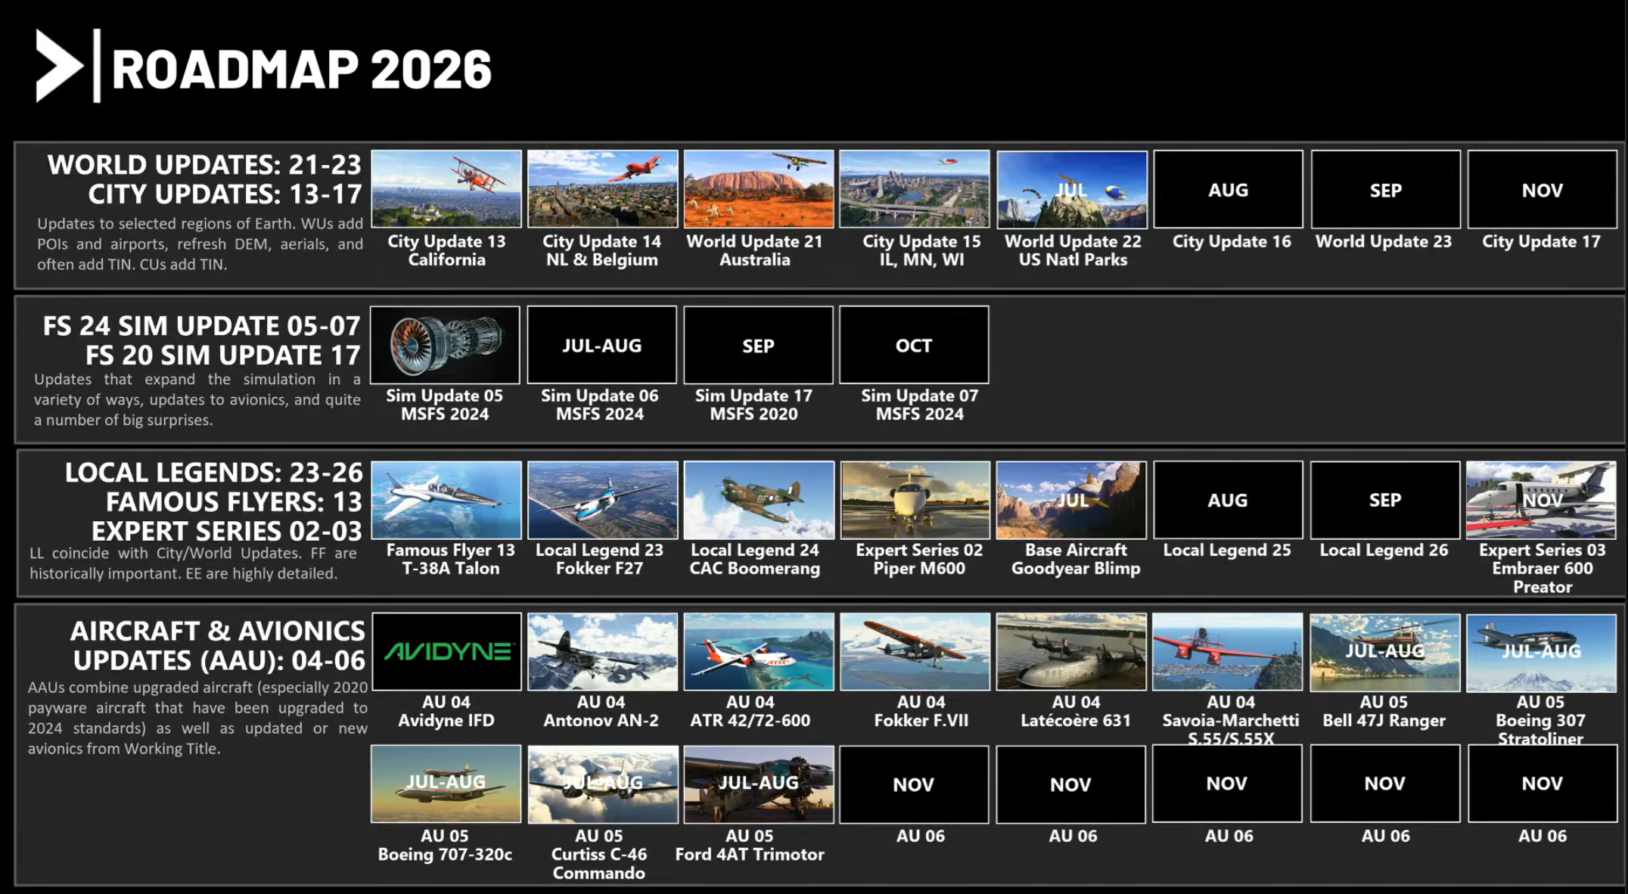Click the AUG Local Legend 25 tile
1628x894 pixels.
coord(1229,500)
